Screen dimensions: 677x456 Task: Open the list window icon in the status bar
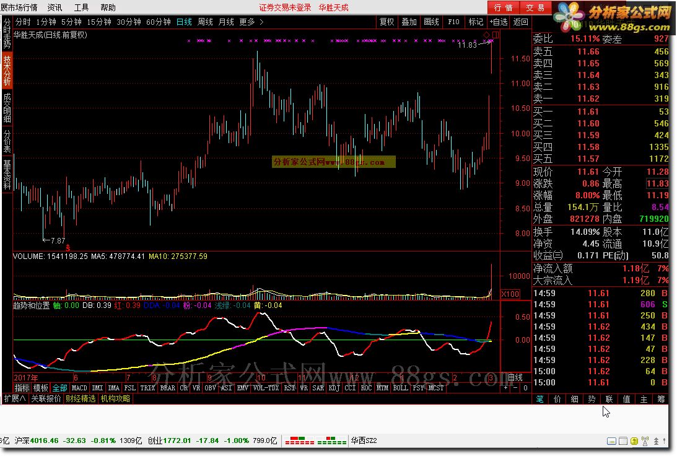[622, 441]
